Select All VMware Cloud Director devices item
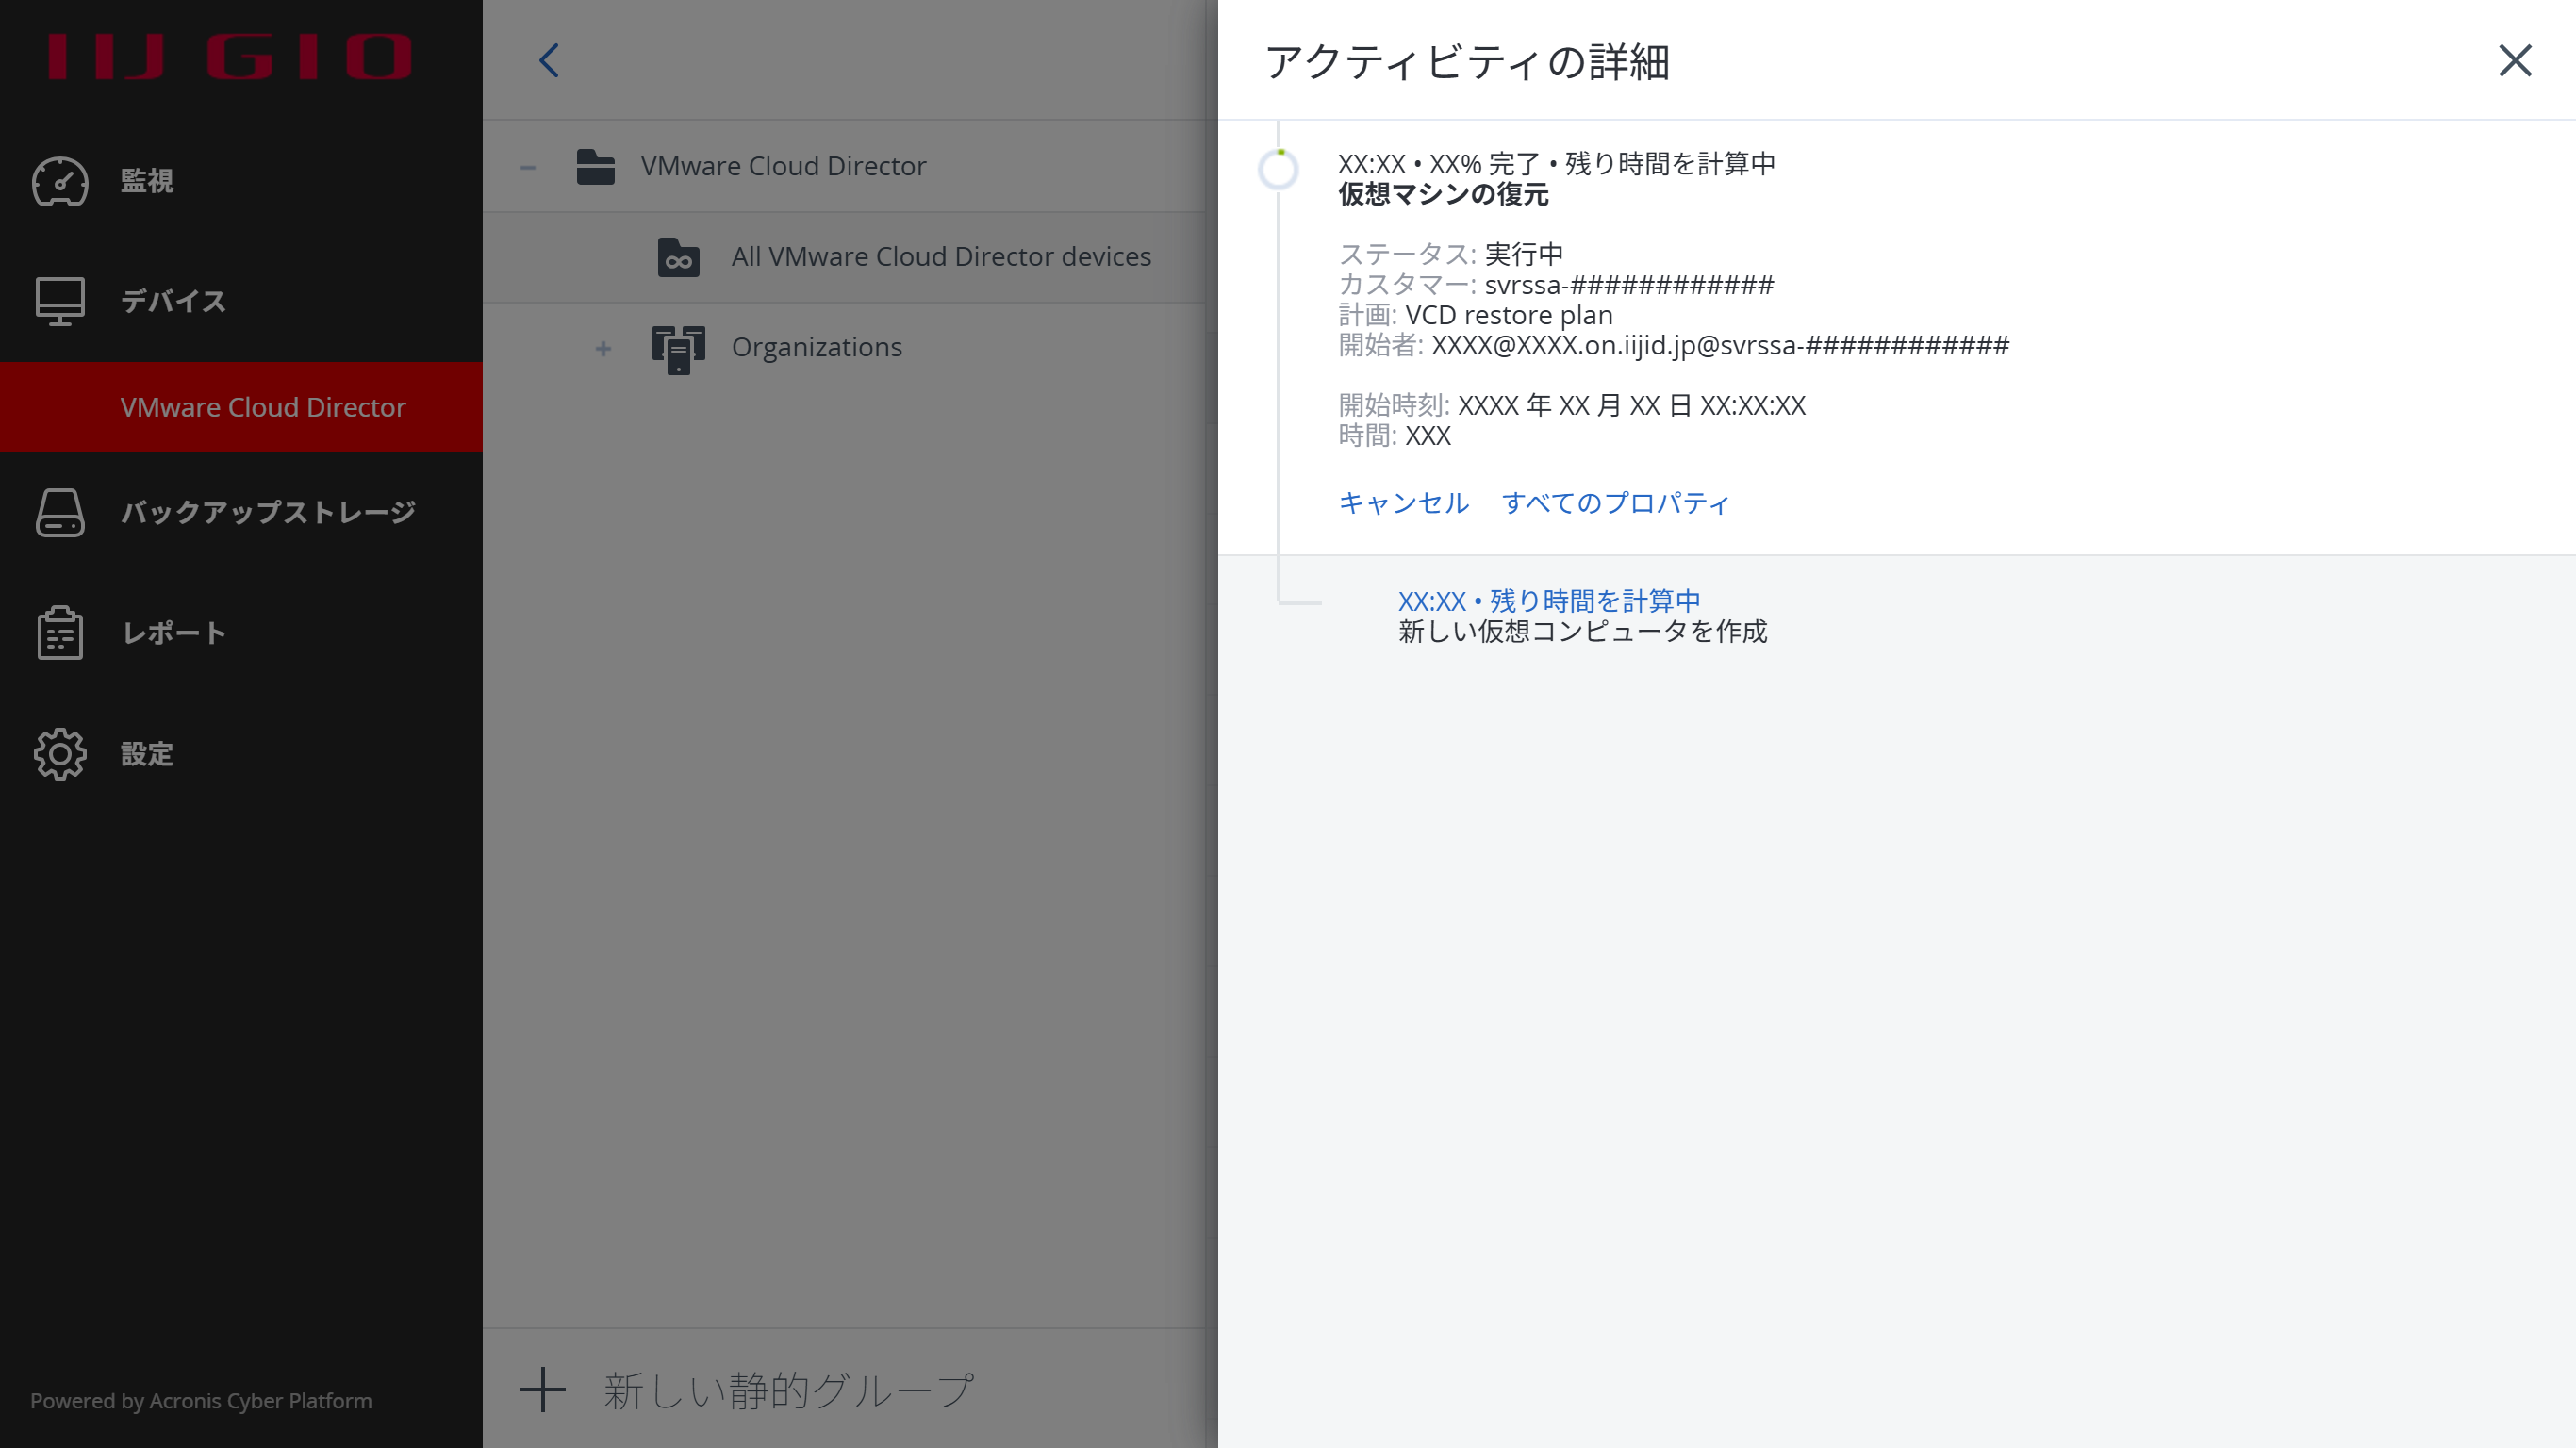 [940, 257]
